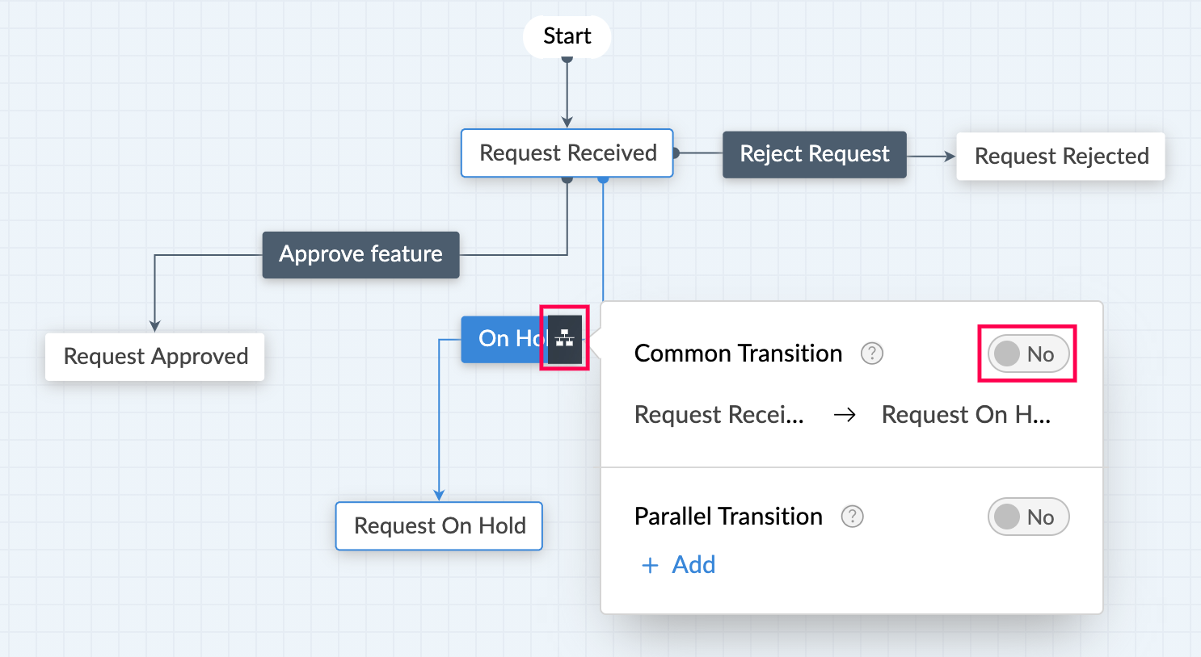Select the Request Received state box
The width and height of the screenshot is (1201, 657).
[567, 153]
